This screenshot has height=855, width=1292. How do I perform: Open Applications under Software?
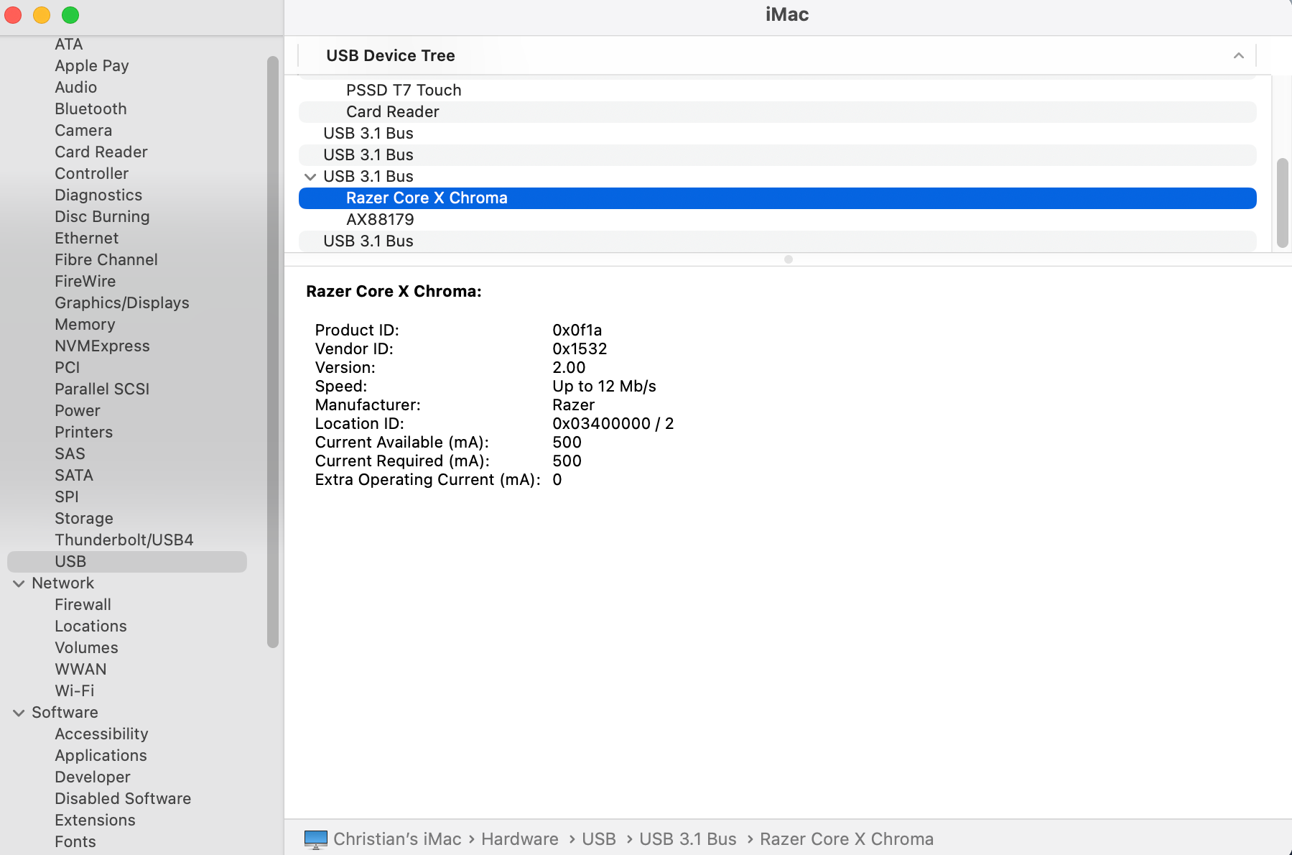point(101,756)
